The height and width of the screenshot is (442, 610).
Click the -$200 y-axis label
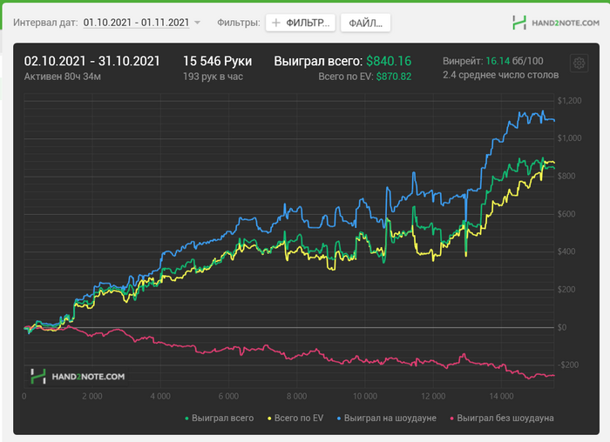pos(568,365)
